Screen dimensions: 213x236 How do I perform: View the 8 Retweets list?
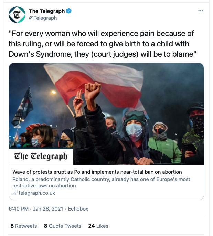click(x=24, y=226)
